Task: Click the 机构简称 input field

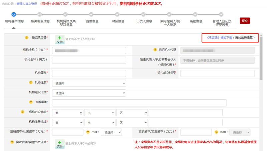Action: click(89, 73)
